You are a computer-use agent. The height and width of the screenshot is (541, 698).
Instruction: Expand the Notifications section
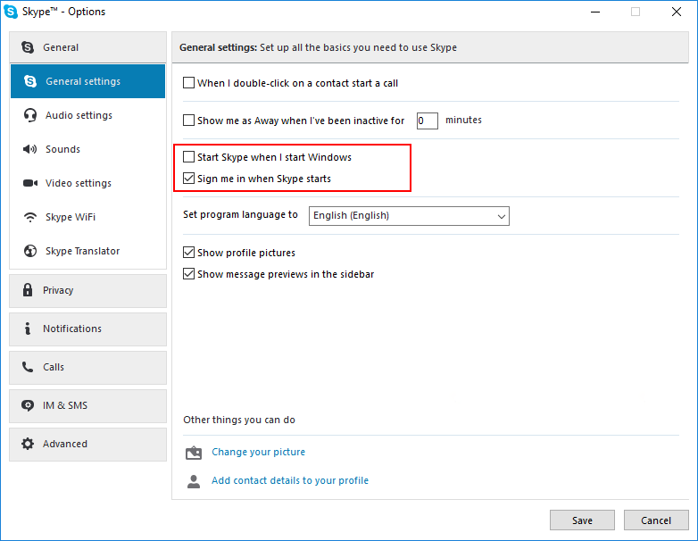pyautogui.click(x=87, y=329)
